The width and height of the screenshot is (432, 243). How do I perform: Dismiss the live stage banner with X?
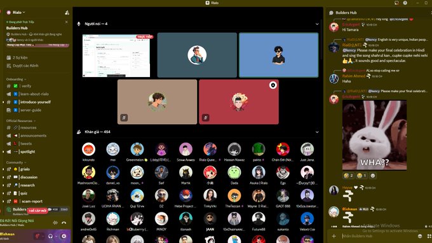(67, 22)
